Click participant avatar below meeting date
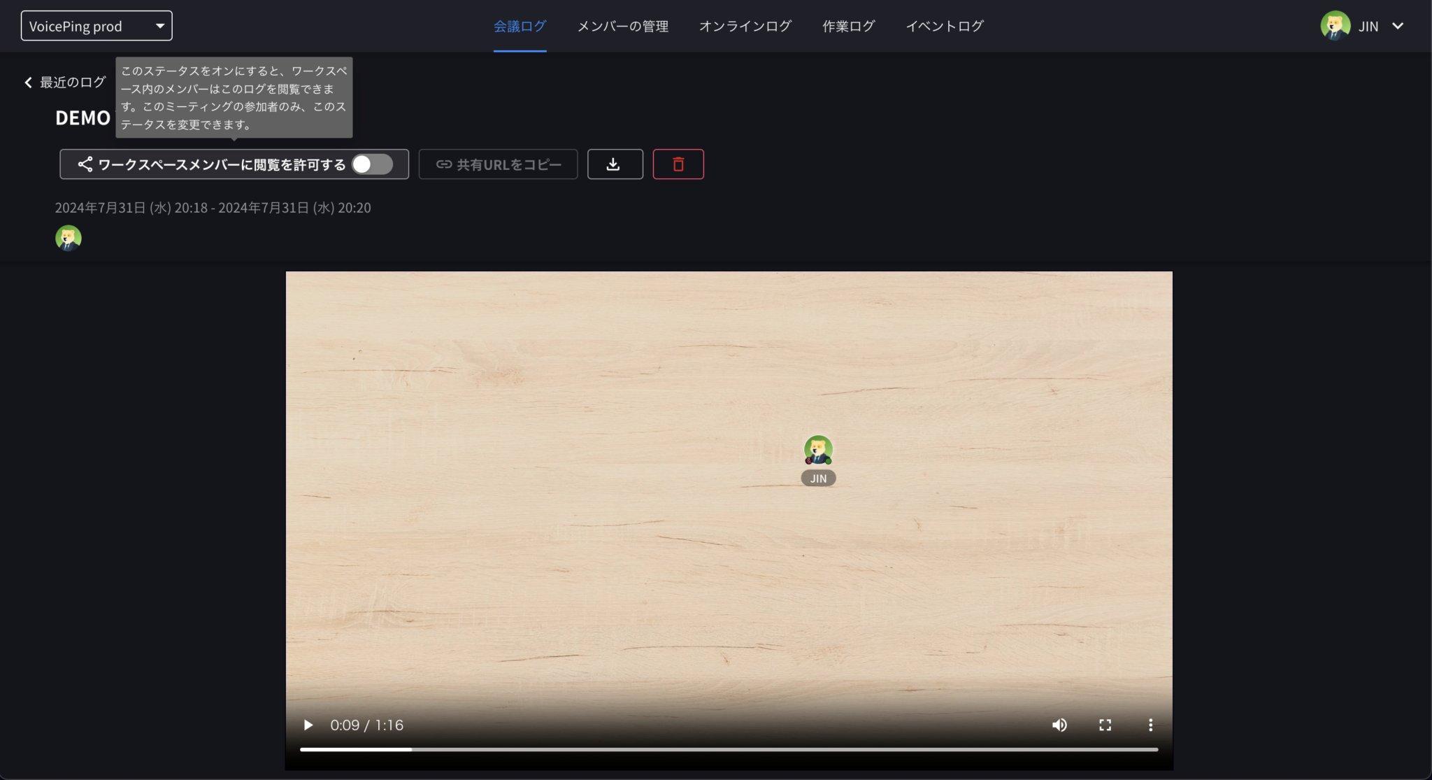 tap(69, 239)
